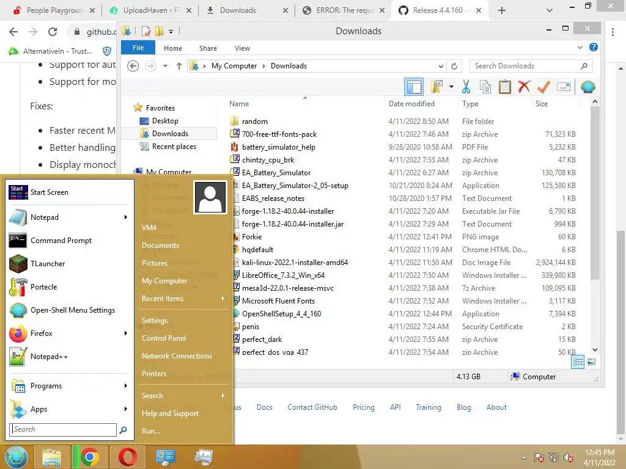Reload the GitHub page in Chrome

(x=53, y=32)
